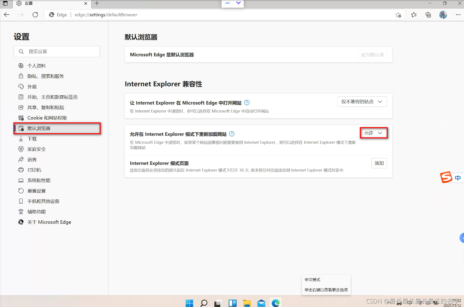Click help icon beside 让 Internet Explorer 在 Microsoft Edge 中打开网站
Screen dimensions: 464x307
pyautogui.click(x=247, y=103)
